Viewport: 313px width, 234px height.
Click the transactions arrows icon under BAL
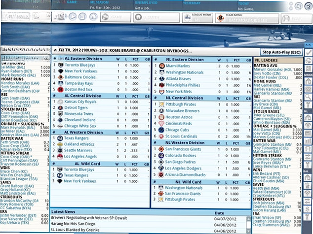[309, 201]
